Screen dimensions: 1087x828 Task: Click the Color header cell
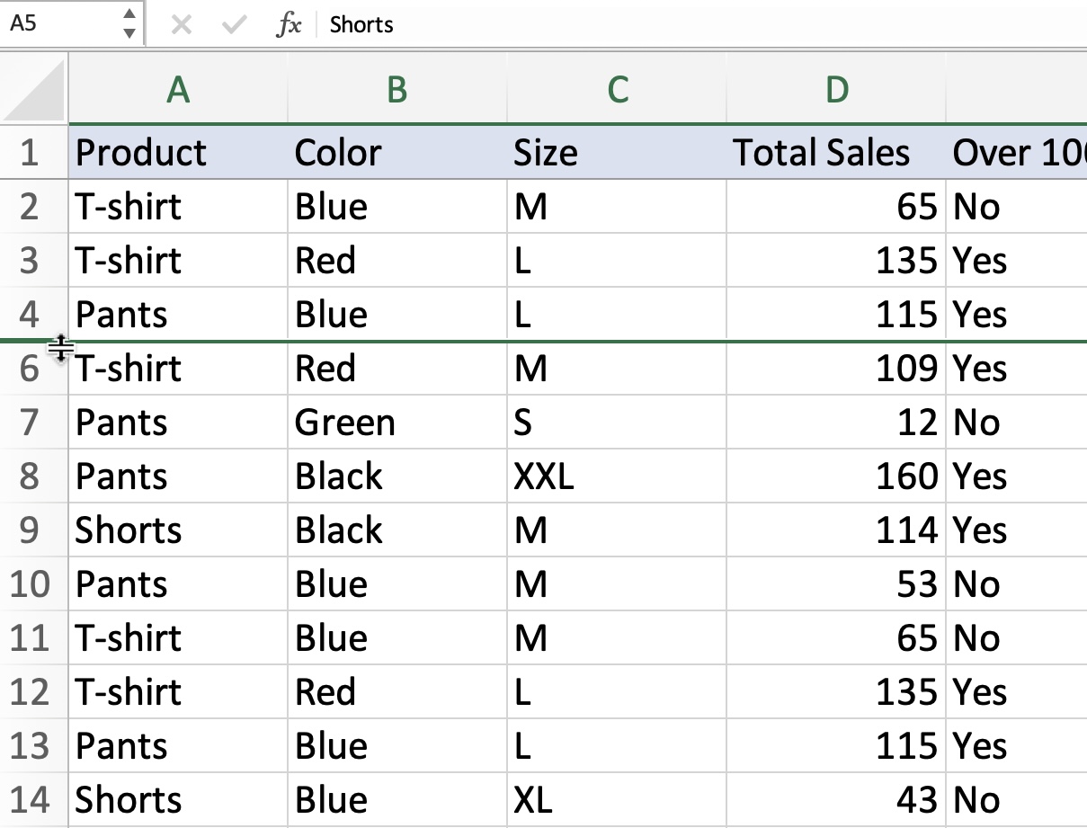397,152
